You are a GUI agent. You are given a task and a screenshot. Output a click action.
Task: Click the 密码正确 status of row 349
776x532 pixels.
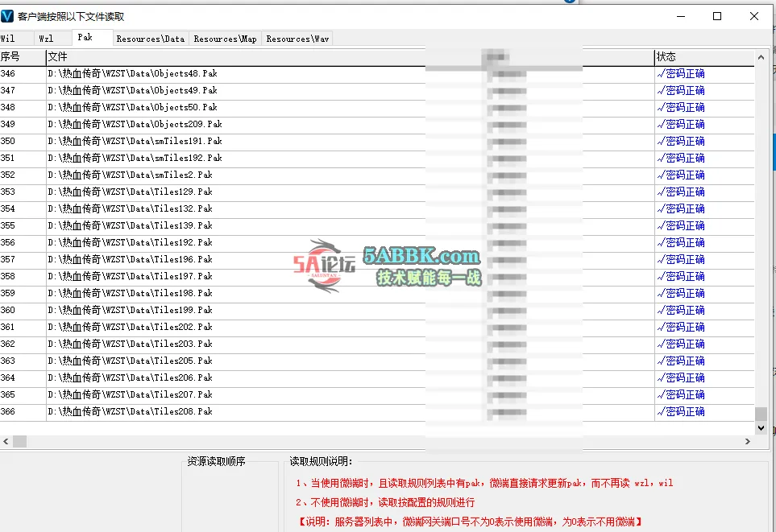pyautogui.click(x=684, y=125)
